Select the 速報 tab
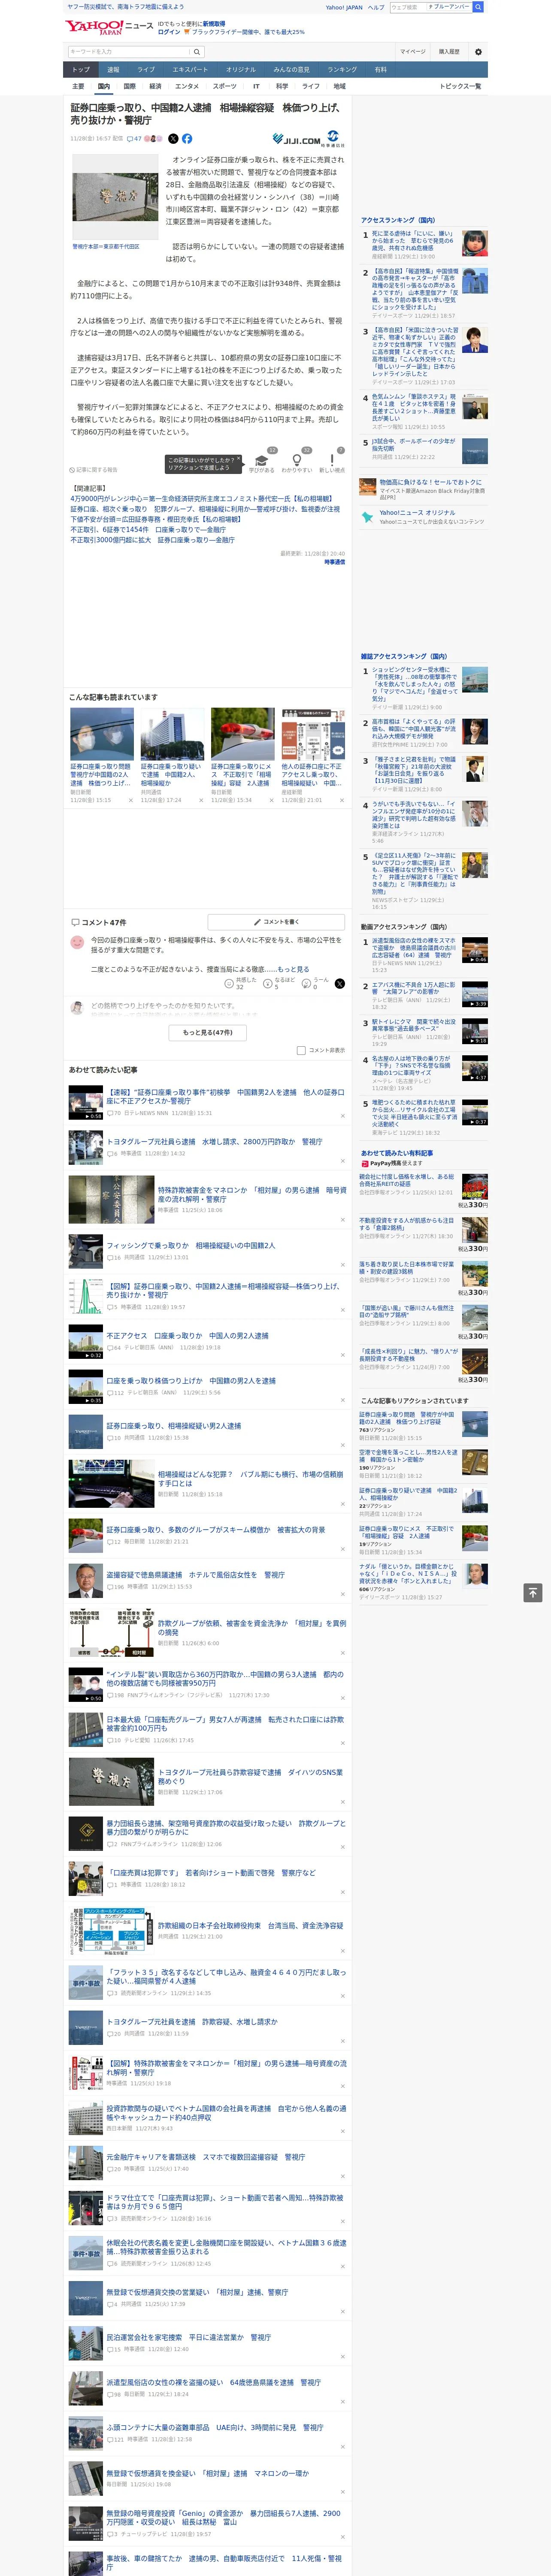Viewport: 551px width, 2576px height. tap(113, 70)
